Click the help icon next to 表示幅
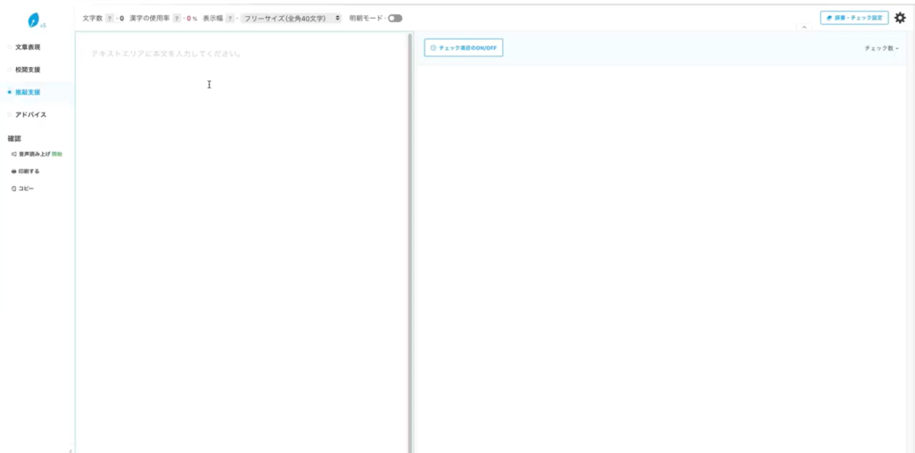Viewport: 915px width, 453px height. 231,18
